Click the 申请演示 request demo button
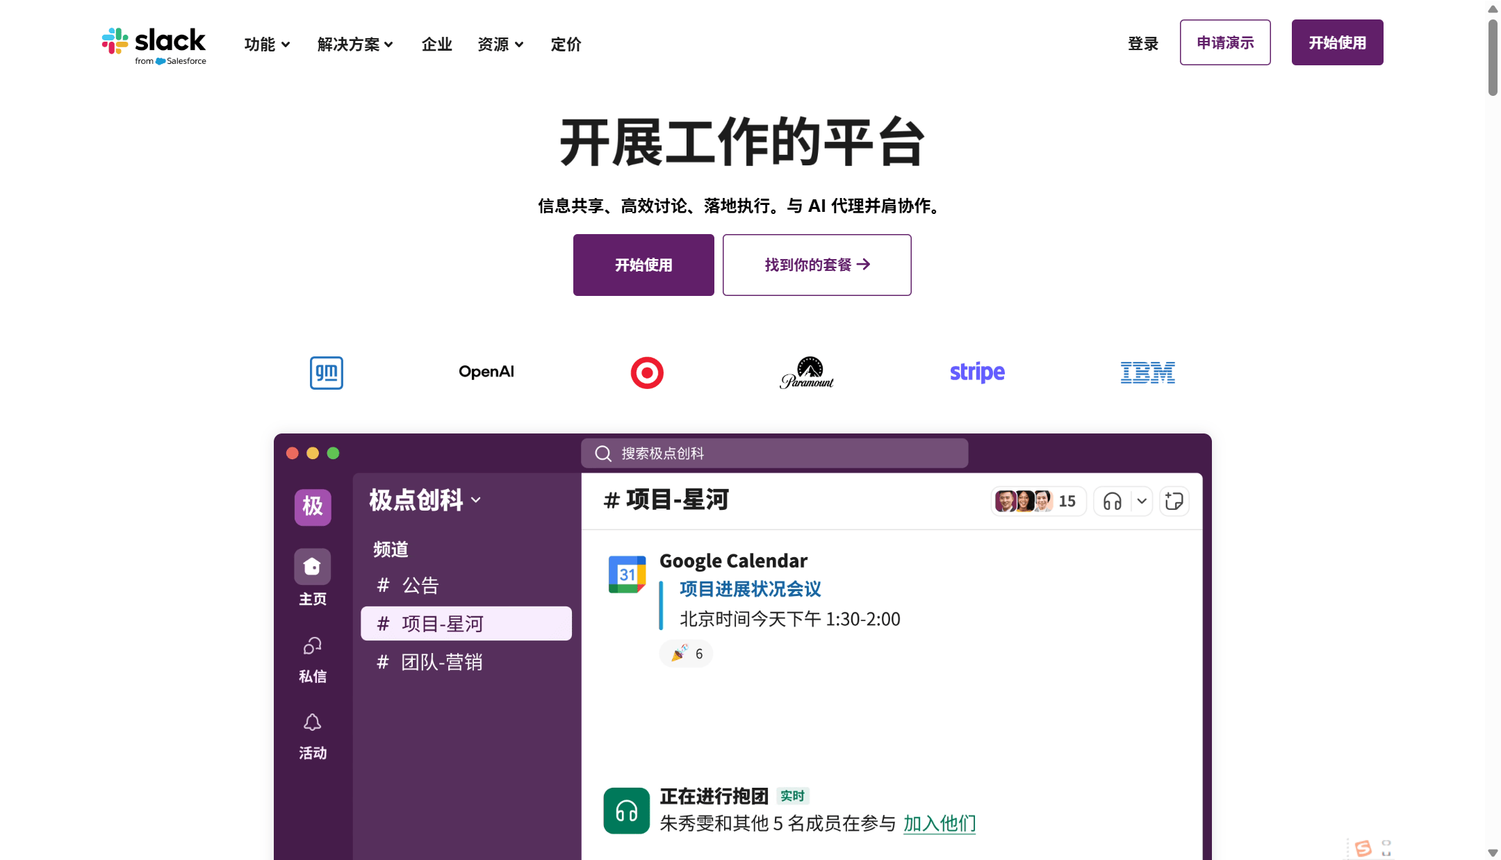 1225,42
